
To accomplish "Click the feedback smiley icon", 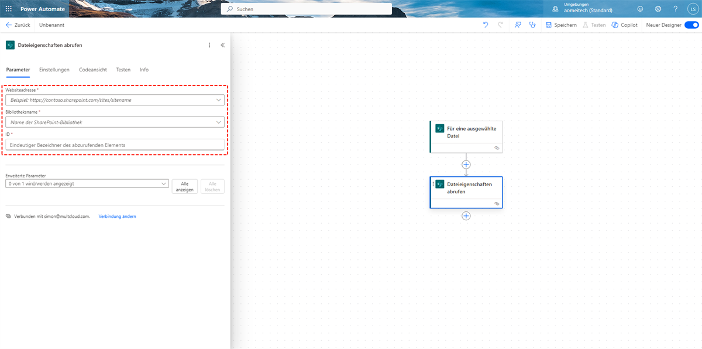I will click(x=640, y=9).
